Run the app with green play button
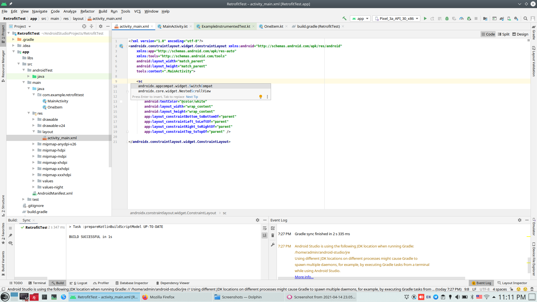Screen dimensions: 537x302 425,18
